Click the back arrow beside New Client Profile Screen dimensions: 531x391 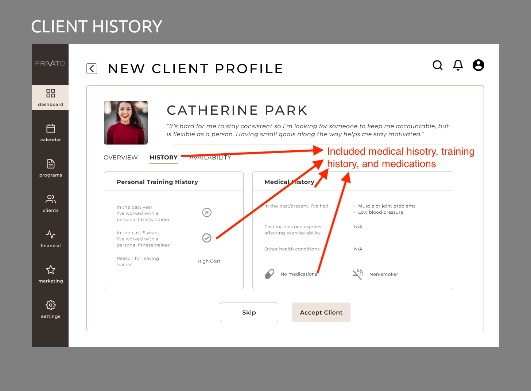(92, 68)
